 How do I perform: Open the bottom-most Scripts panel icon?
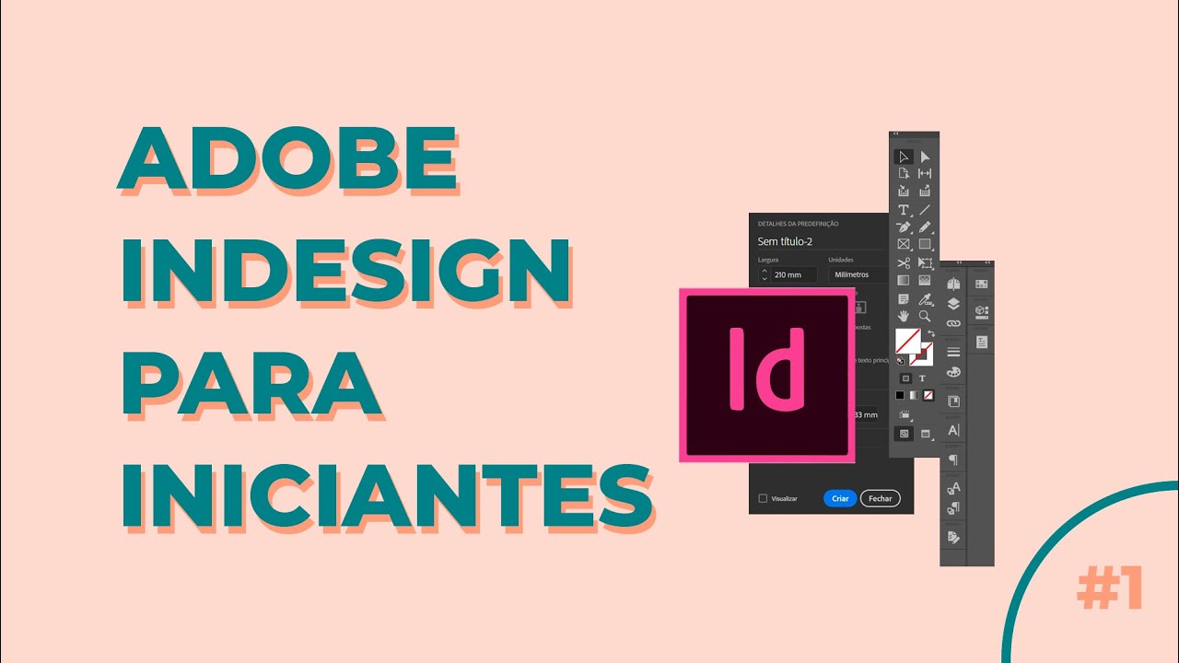click(953, 537)
